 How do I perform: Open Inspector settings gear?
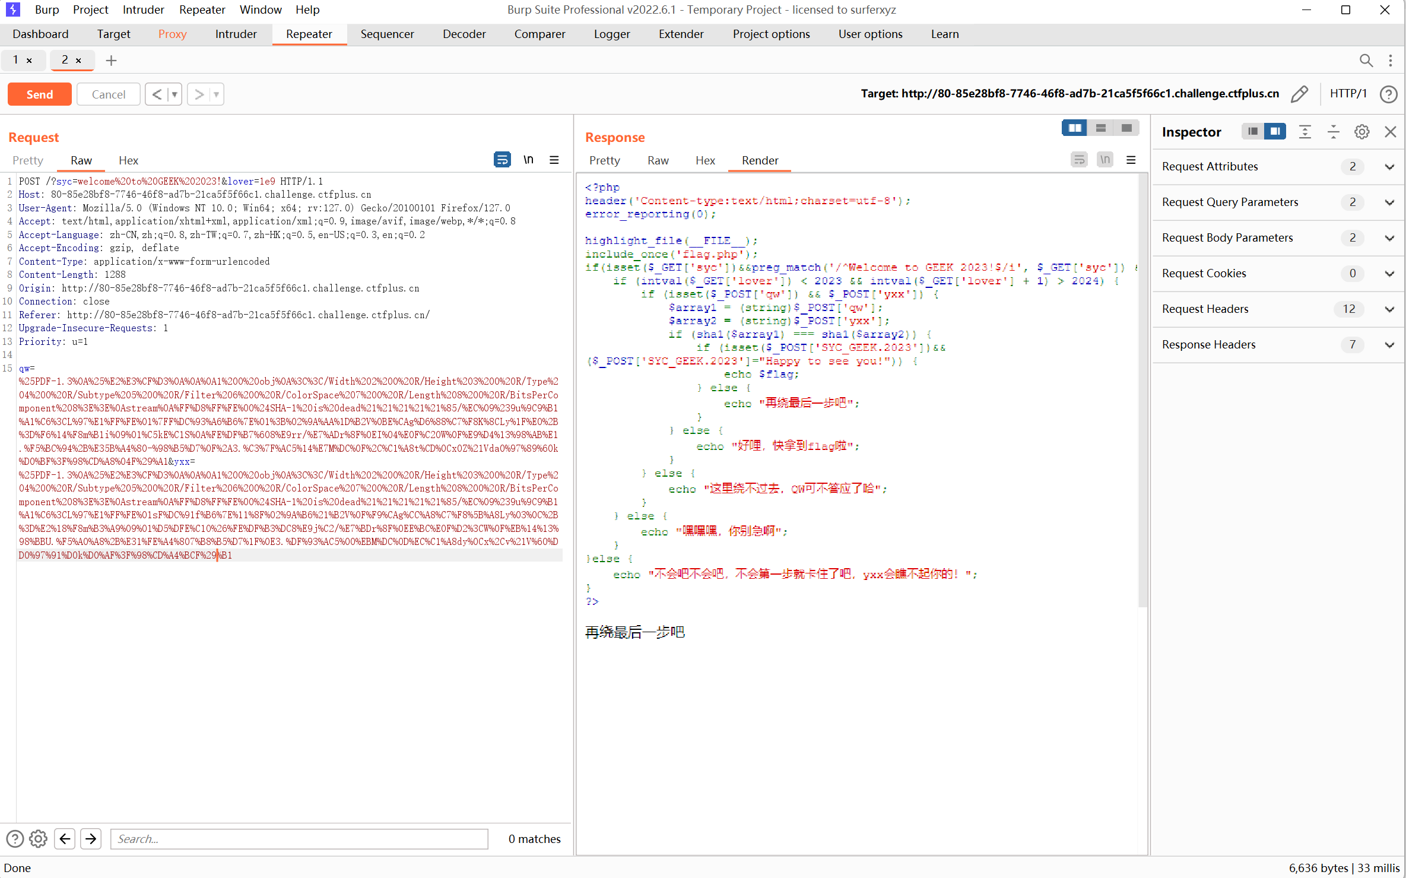[1362, 132]
